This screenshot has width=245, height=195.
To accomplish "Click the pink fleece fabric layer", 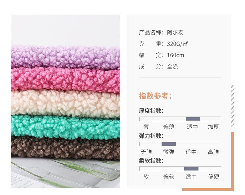I will [x=65, y=80].
